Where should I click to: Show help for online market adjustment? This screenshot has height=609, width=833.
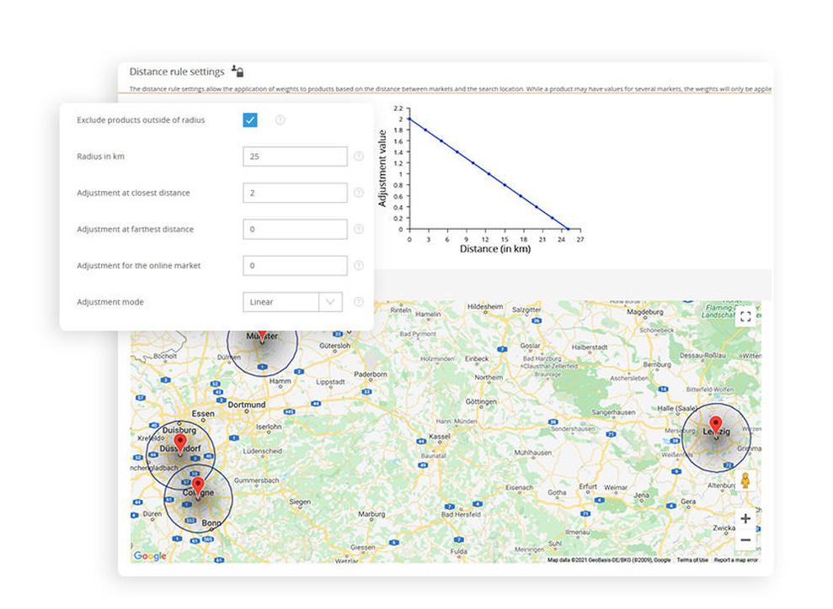pos(359,265)
